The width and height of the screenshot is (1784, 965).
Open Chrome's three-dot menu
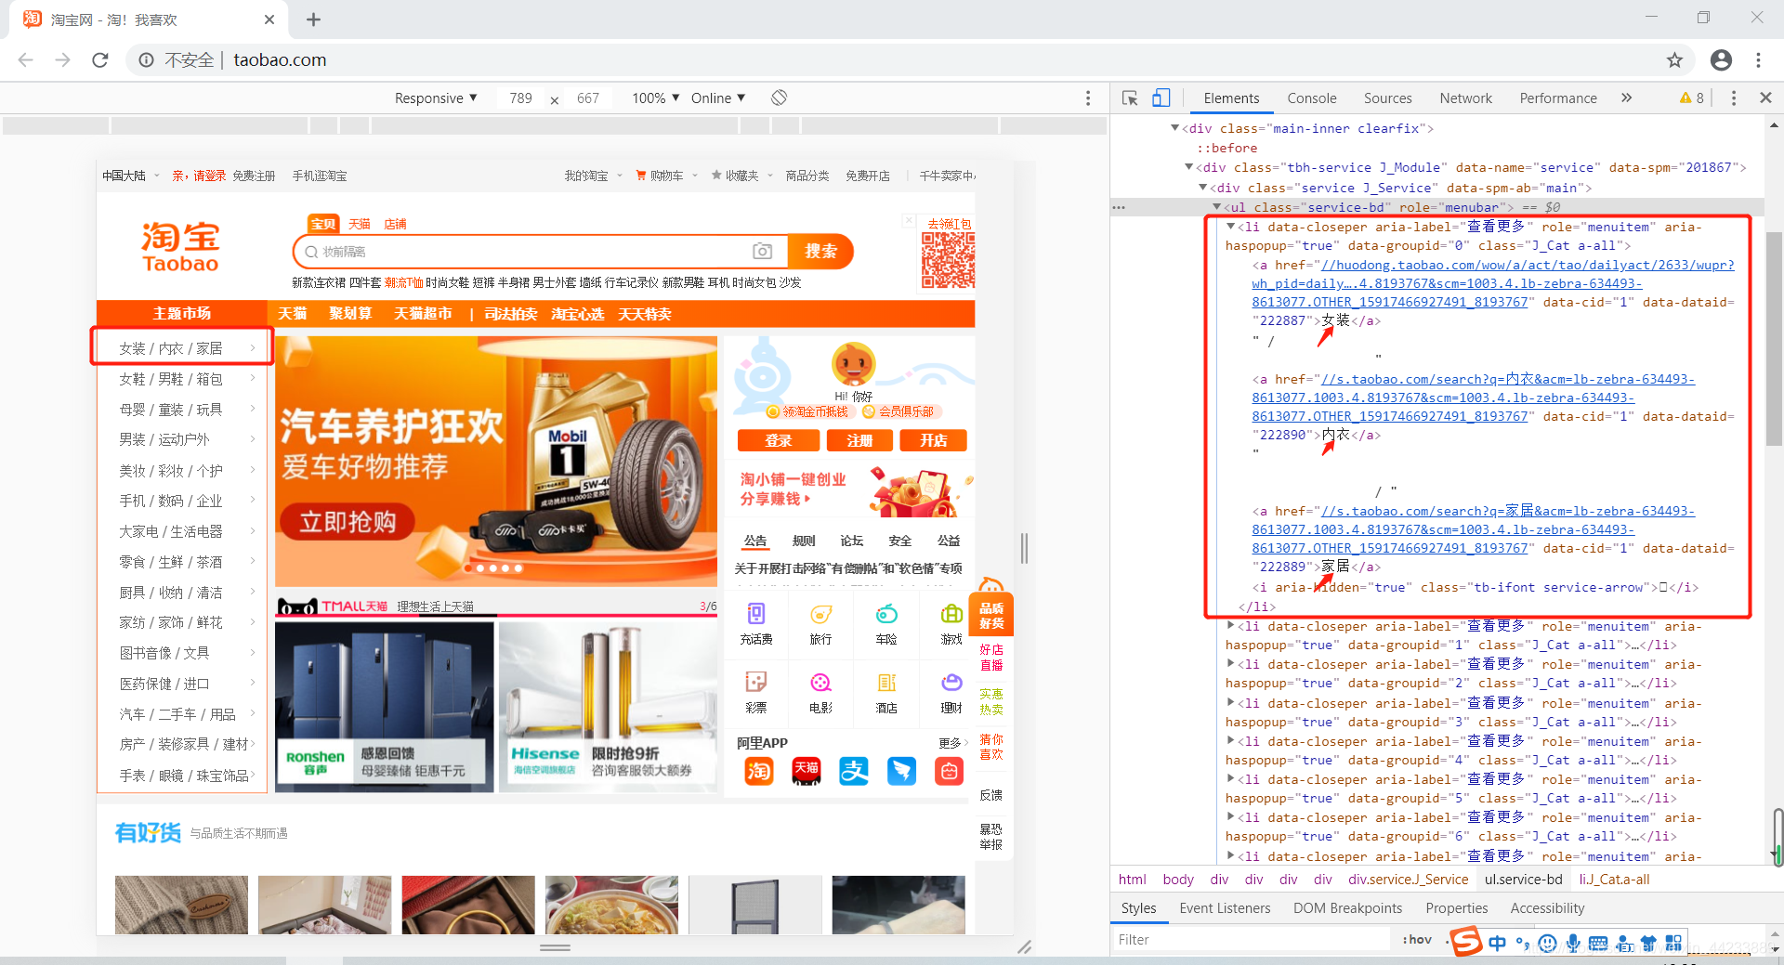click(x=1758, y=60)
